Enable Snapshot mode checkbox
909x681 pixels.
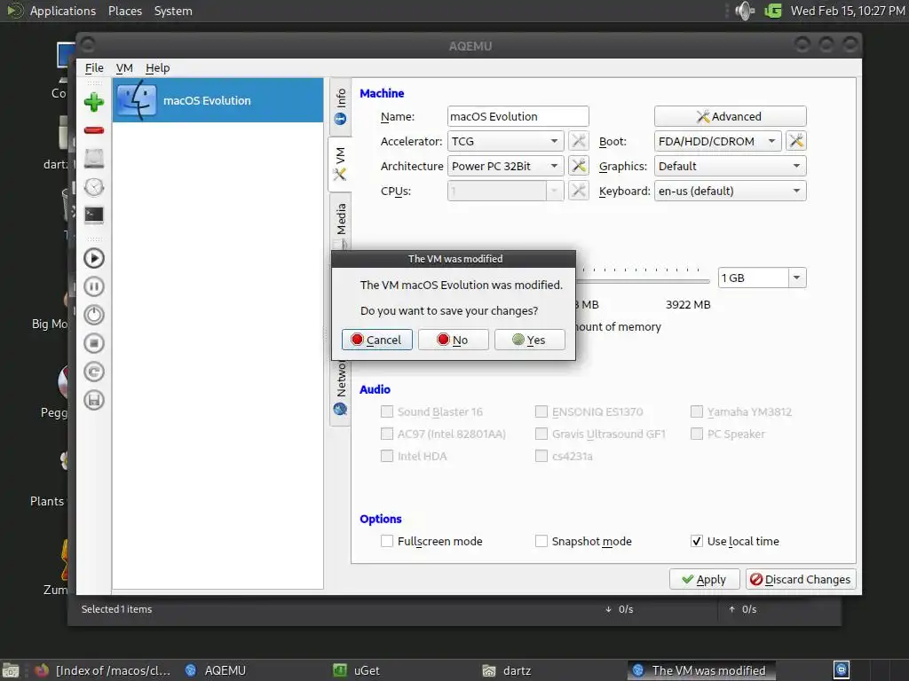click(x=541, y=541)
